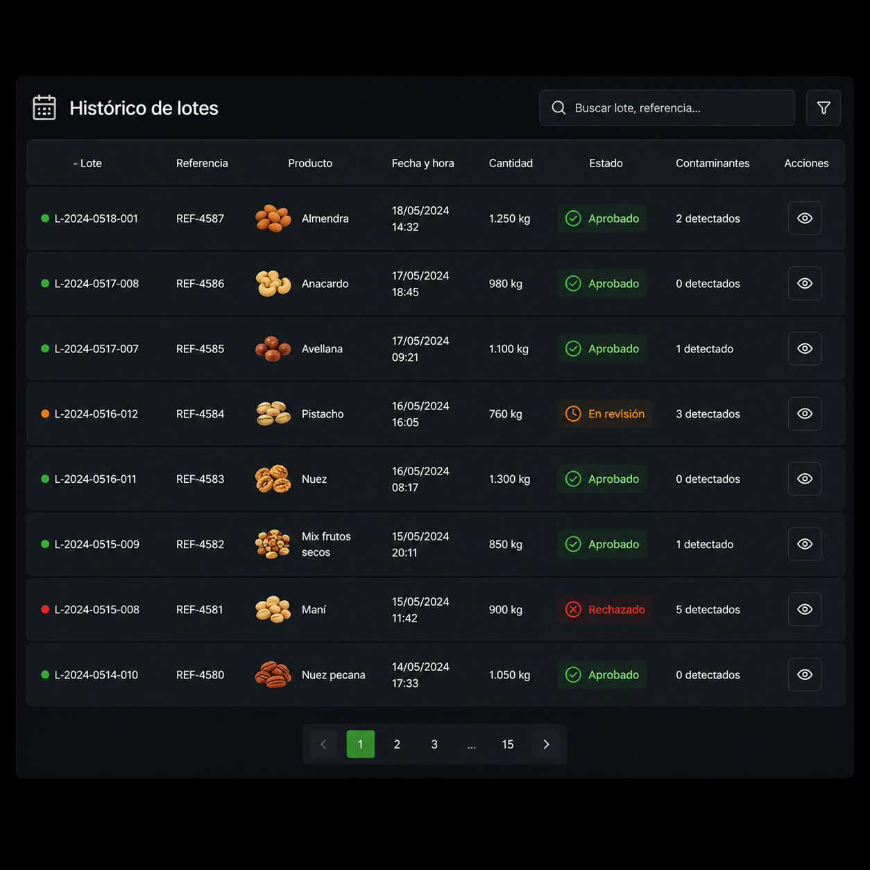The height and width of the screenshot is (870, 870).
Task: Go to next page with right chevron
Action: click(546, 744)
